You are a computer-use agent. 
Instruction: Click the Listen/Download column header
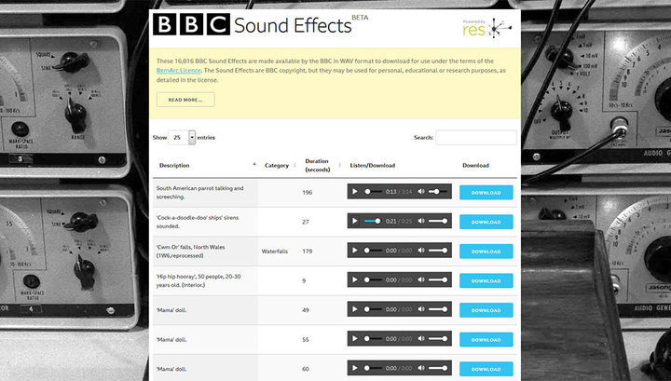[x=372, y=166]
